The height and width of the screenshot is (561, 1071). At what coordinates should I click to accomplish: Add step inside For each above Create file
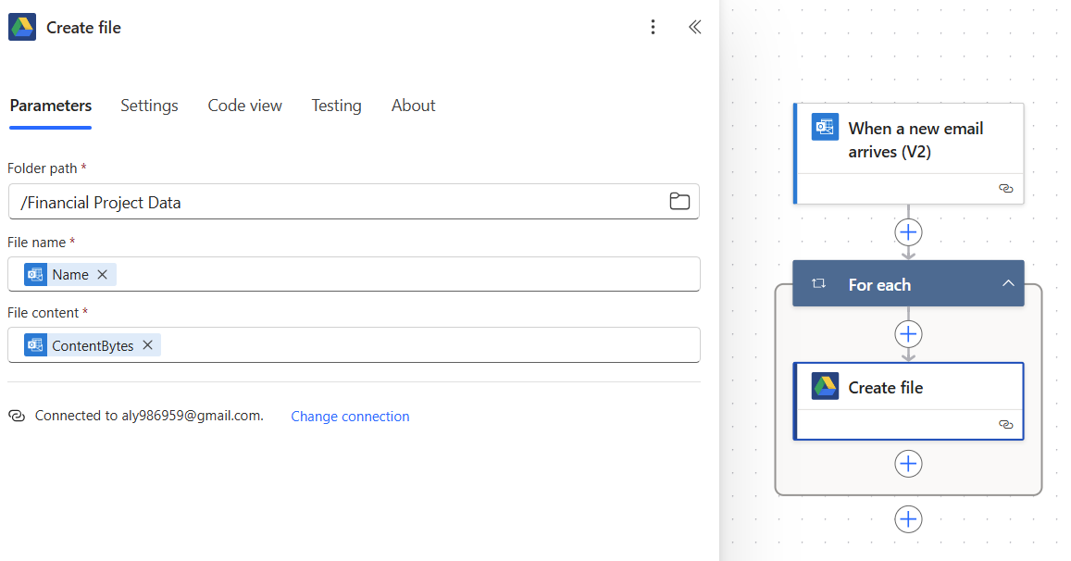click(908, 334)
